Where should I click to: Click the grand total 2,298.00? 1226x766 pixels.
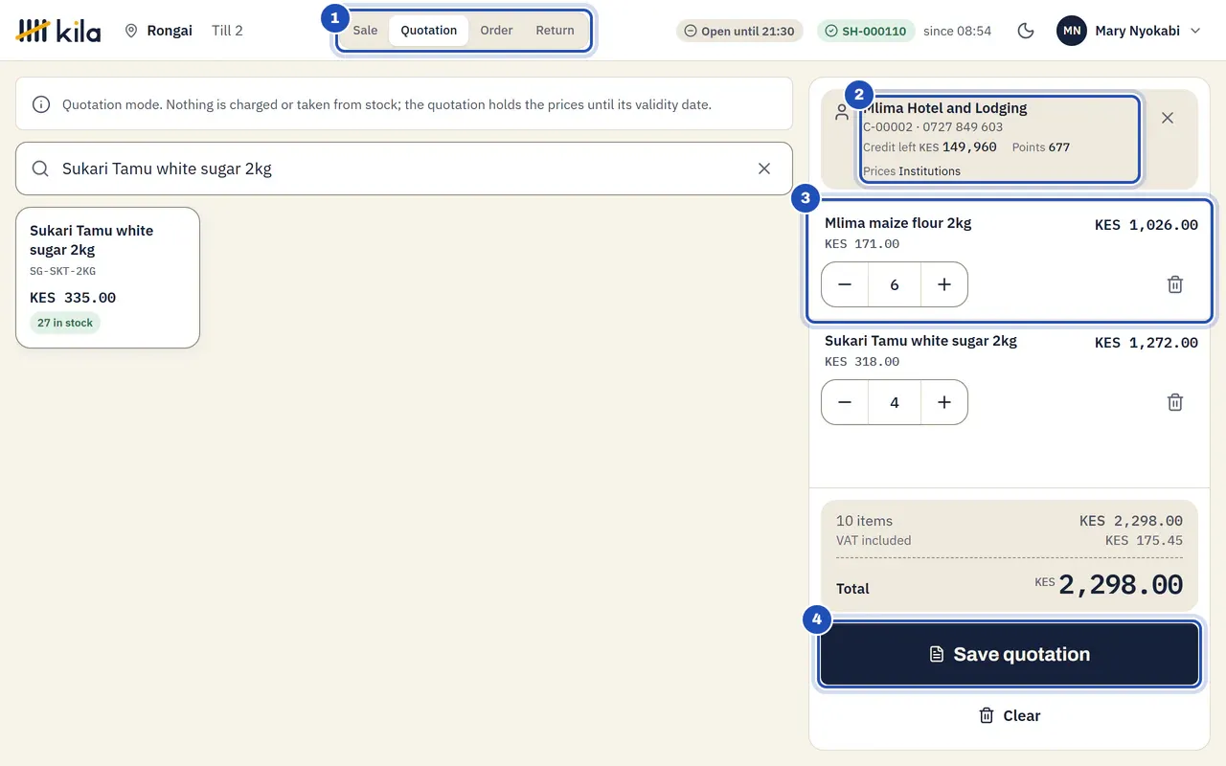(x=1121, y=584)
